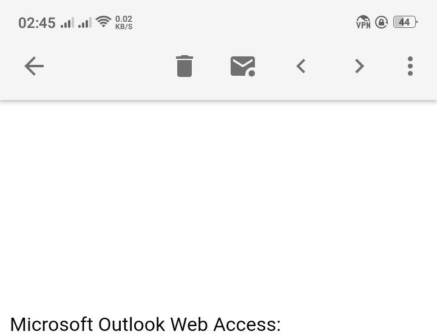The height and width of the screenshot is (334, 437).
Task: Click empty toolbar space beside back arrow
Action: pyautogui.click(x=109, y=66)
